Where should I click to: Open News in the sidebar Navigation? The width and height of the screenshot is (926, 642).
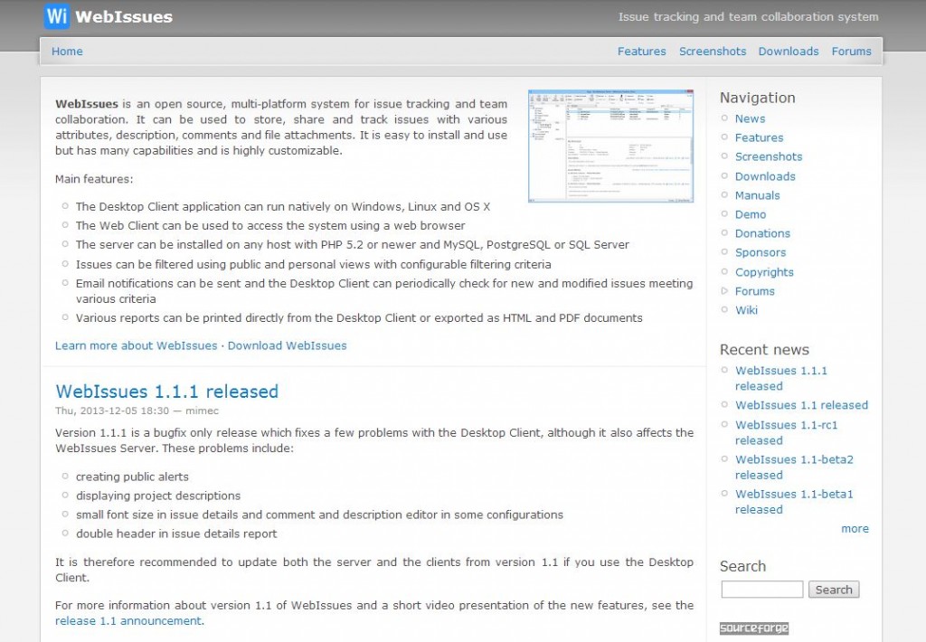point(750,118)
